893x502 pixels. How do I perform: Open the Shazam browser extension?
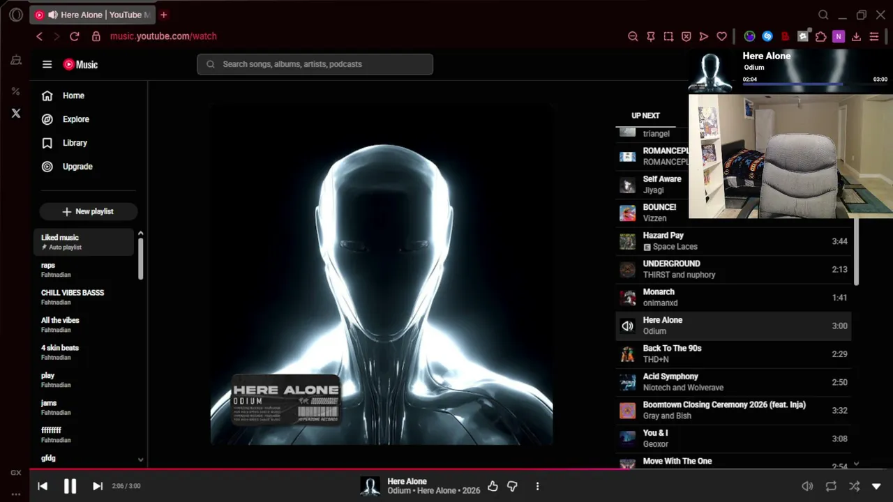click(767, 36)
